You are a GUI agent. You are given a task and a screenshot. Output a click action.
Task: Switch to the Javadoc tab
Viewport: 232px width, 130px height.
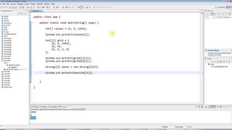point(43,107)
